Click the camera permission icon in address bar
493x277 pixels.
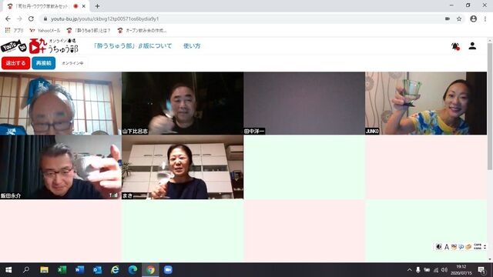(448, 18)
